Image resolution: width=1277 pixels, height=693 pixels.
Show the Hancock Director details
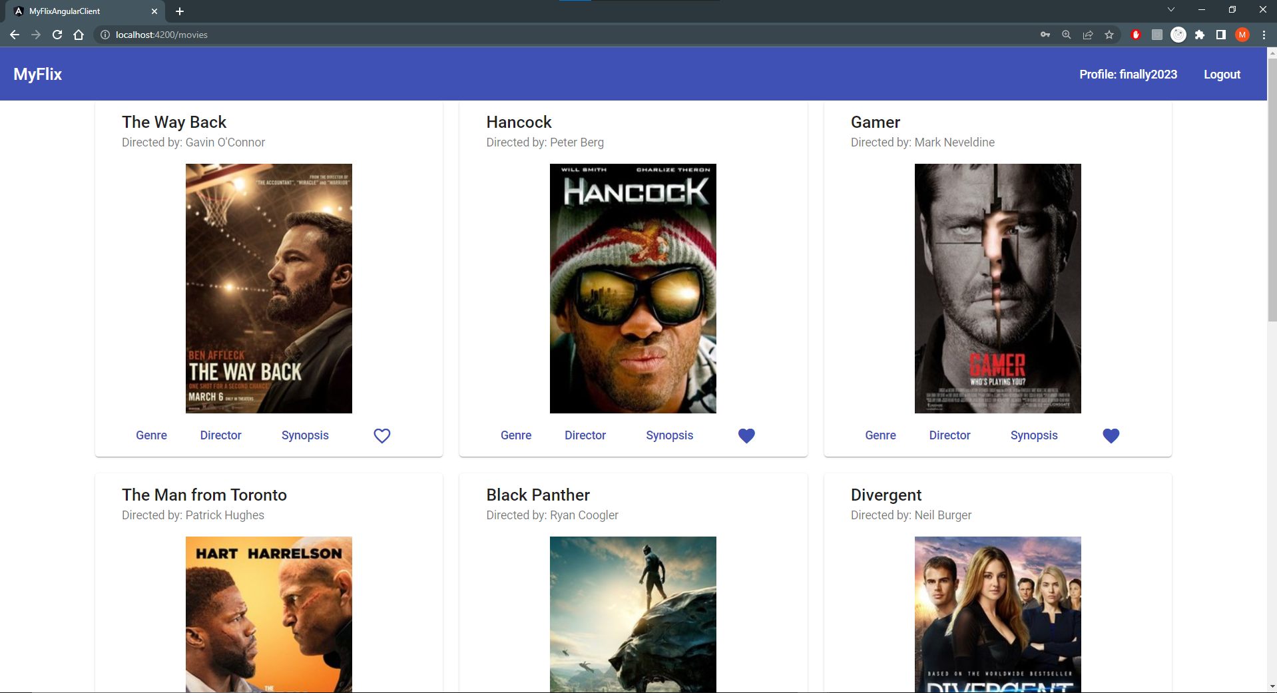[x=585, y=435]
